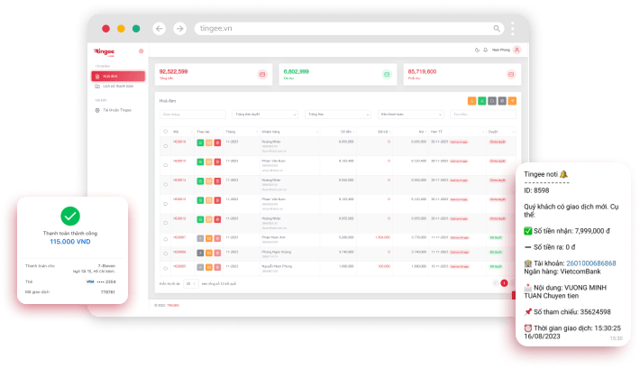Go to Tài khoản Tingee in sidebar
This screenshot has width=640, height=369.
point(119,110)
